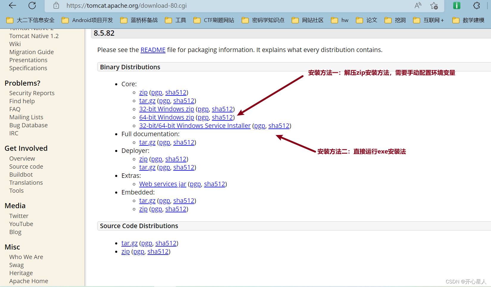Open Tools sidebar link
Viewport: 491px width, 287px height.
pyautogui.click(x=16, y=191)
